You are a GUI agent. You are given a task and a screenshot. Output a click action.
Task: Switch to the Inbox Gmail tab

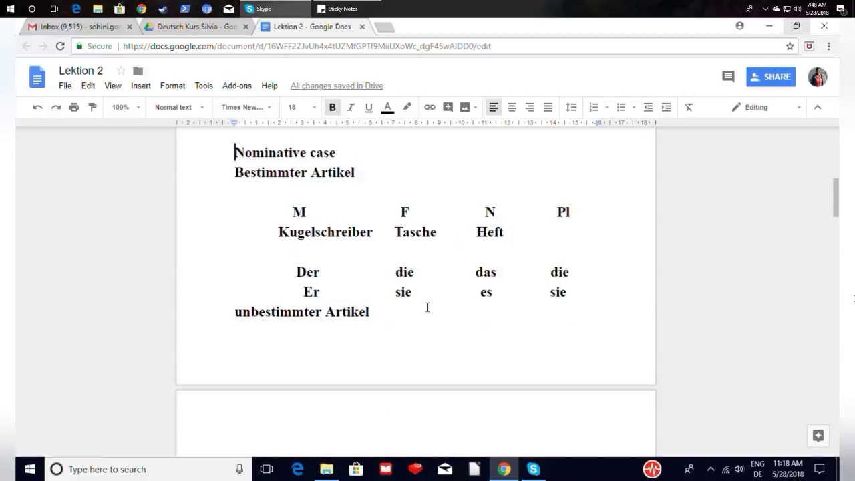click(80, 27)
